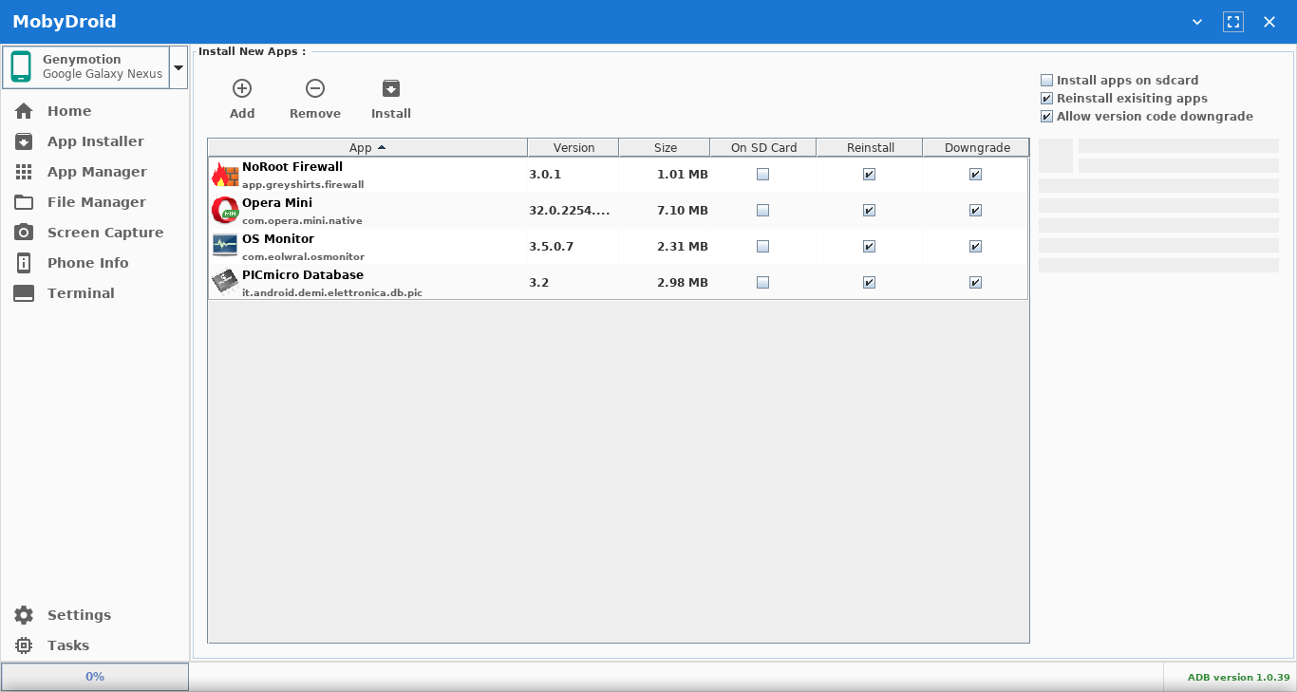Select the NoRoot Firewall app icon
Image resolution: width=1297 pixels, height=692 pixels.
tap(225, 175)
